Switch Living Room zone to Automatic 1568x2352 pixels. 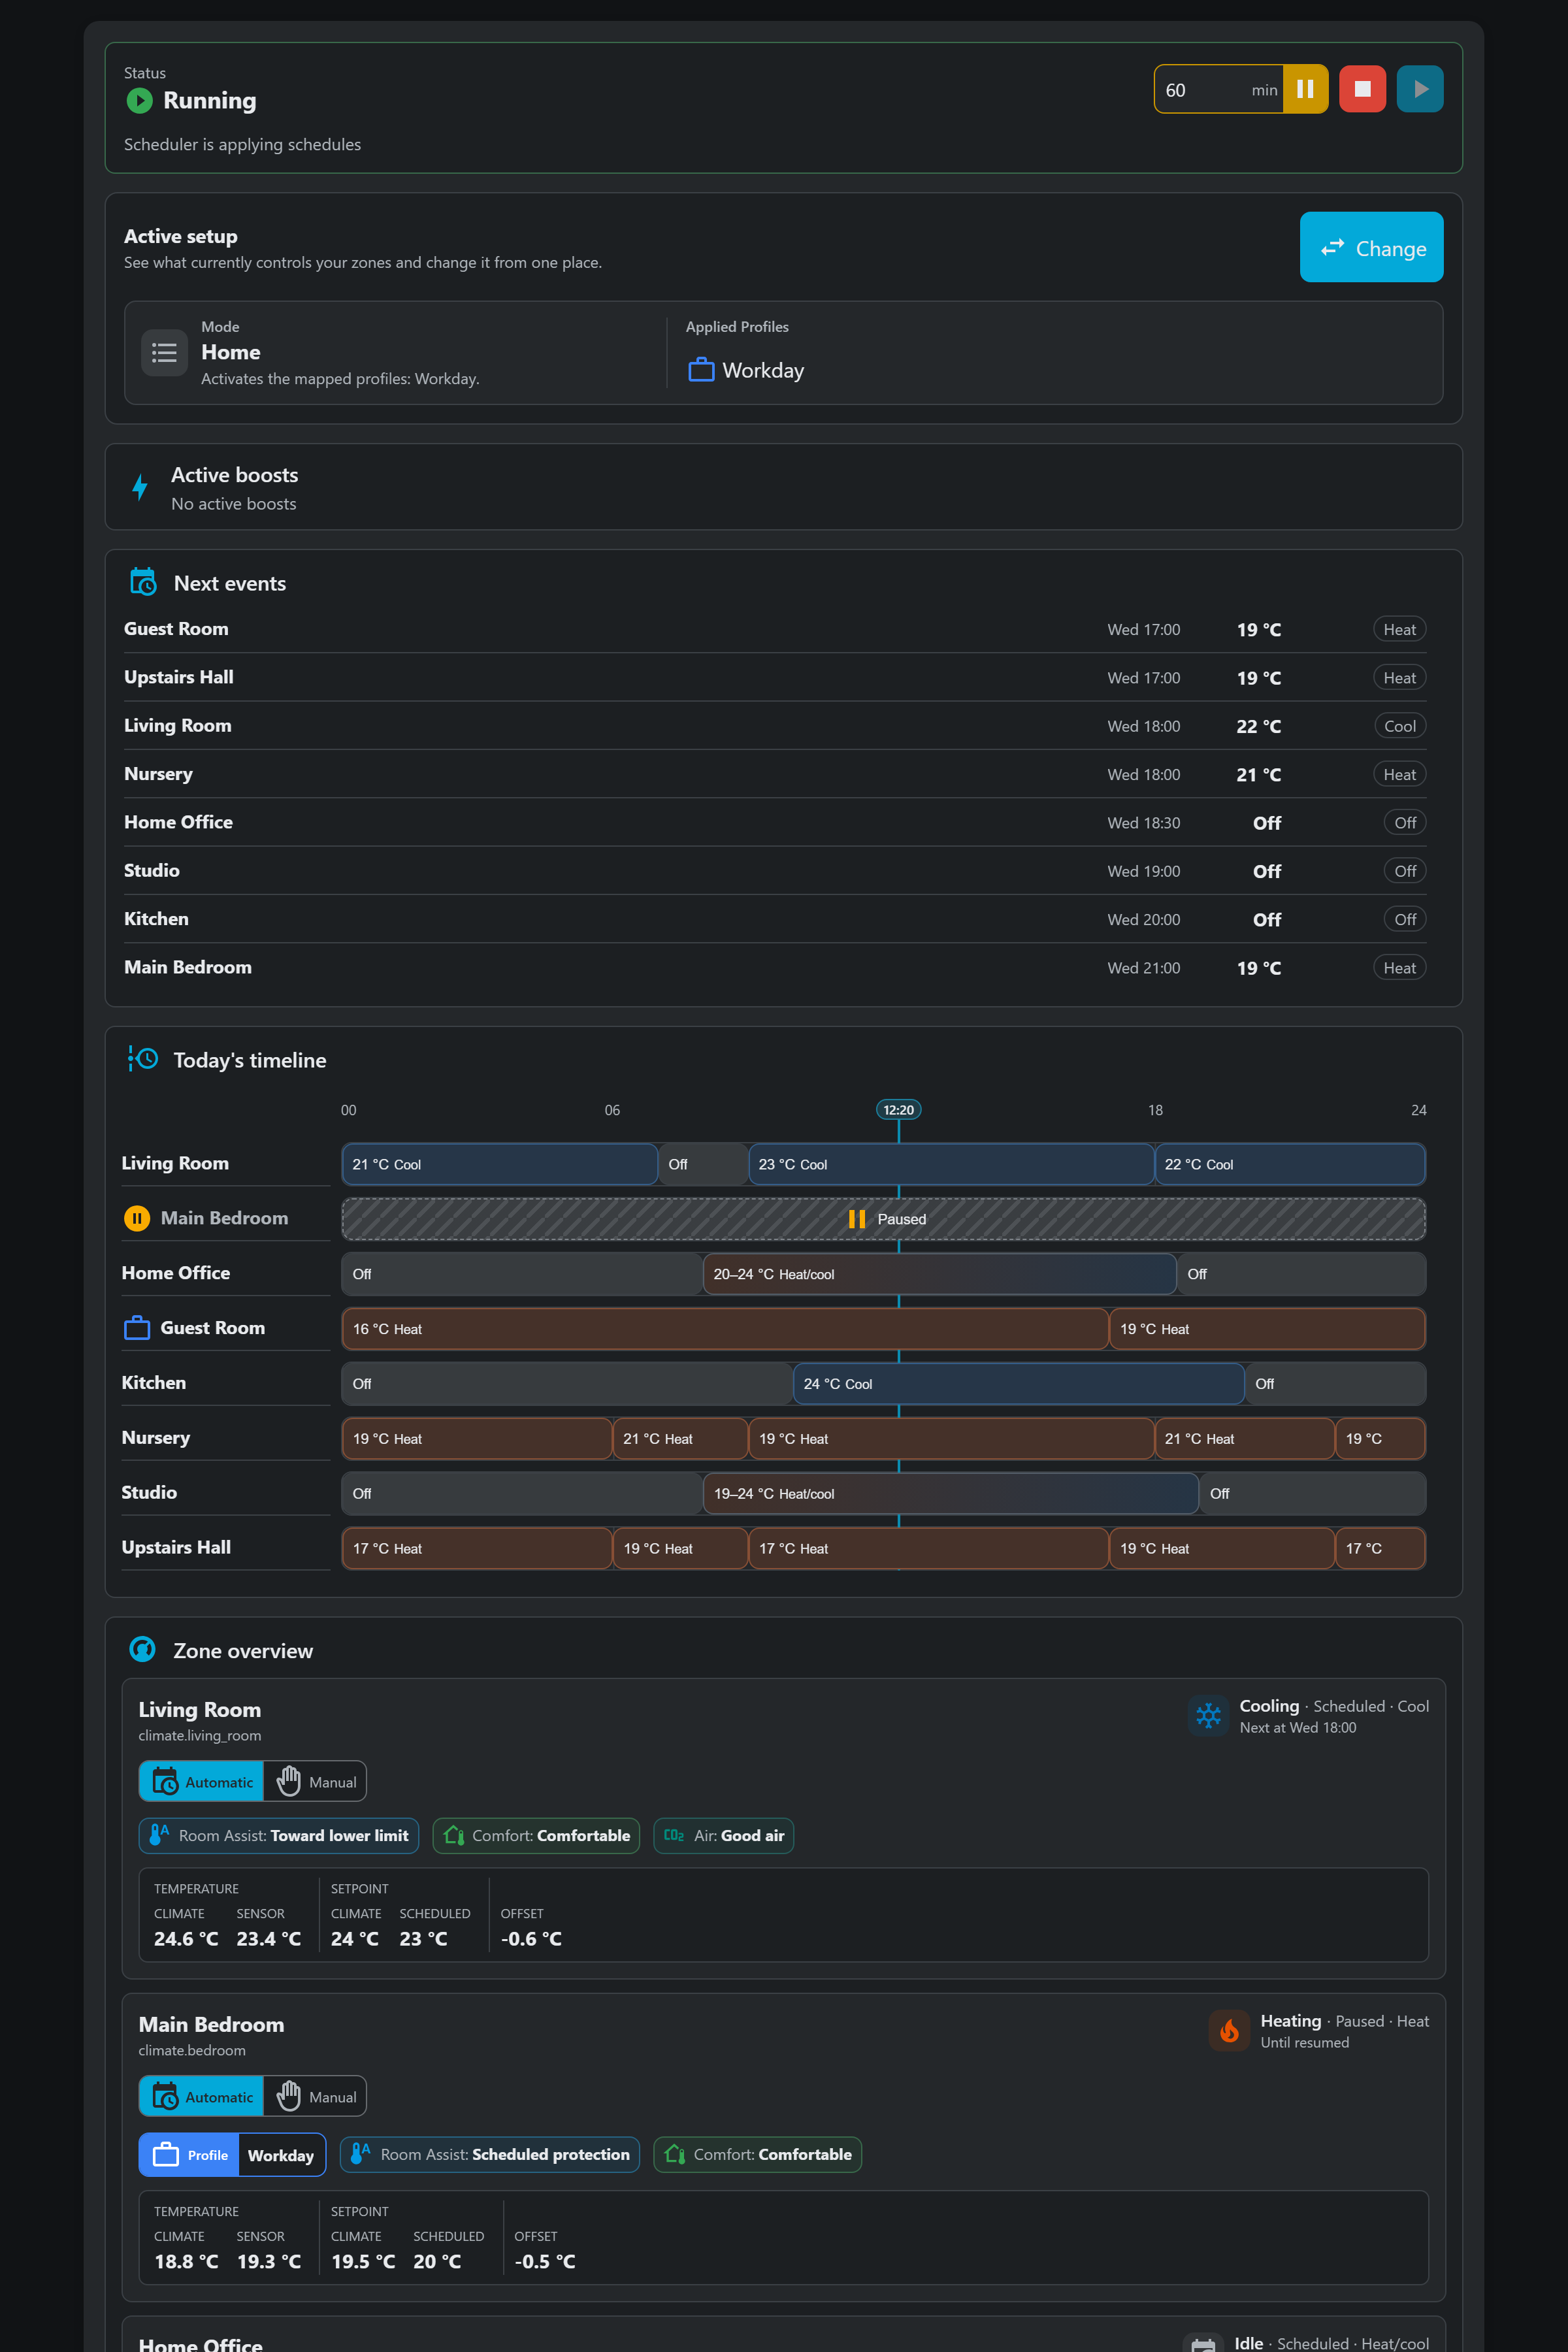tap(202, 1781)
